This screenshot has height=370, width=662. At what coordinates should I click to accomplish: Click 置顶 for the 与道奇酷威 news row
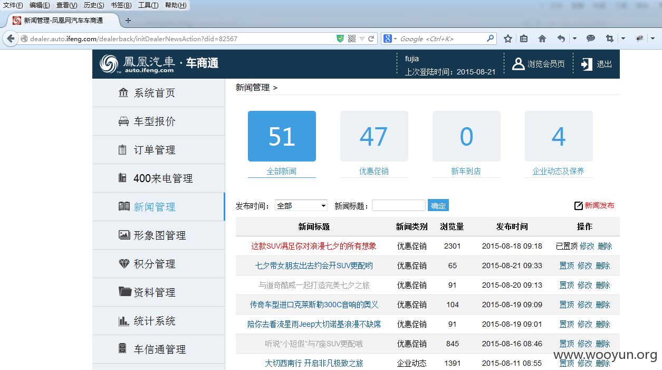point(567,285)
